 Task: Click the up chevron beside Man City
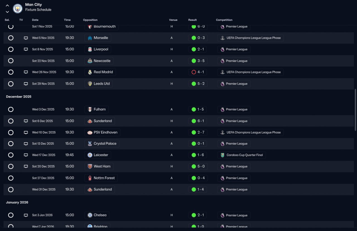pyautogui.click(x=7, y=6)
